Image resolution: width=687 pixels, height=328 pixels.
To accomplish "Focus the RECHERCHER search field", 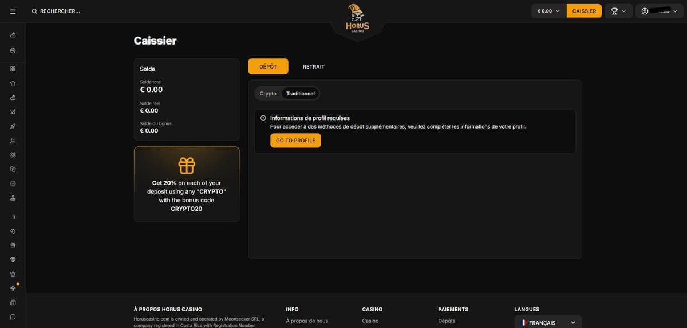I will [60, 11].
